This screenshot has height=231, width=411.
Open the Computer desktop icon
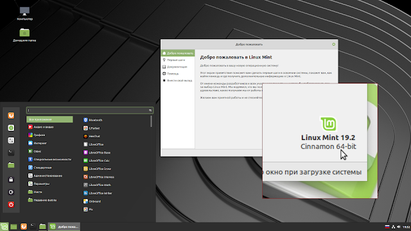coord(24,13)
